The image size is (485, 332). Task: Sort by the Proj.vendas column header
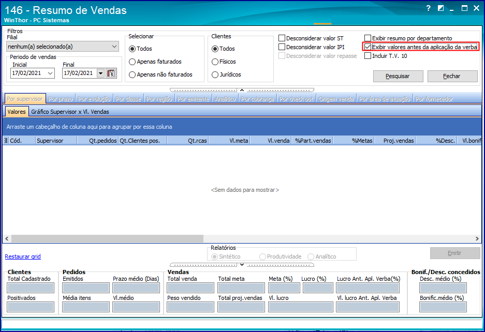pos(395,141)
